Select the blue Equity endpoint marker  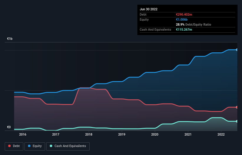tap(237, 50)
